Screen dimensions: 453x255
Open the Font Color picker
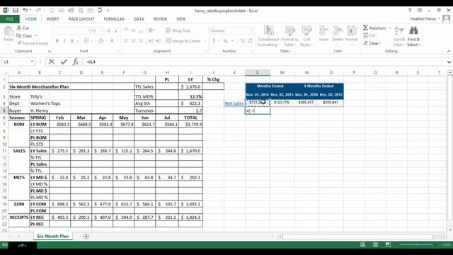[x=112, y=41]
